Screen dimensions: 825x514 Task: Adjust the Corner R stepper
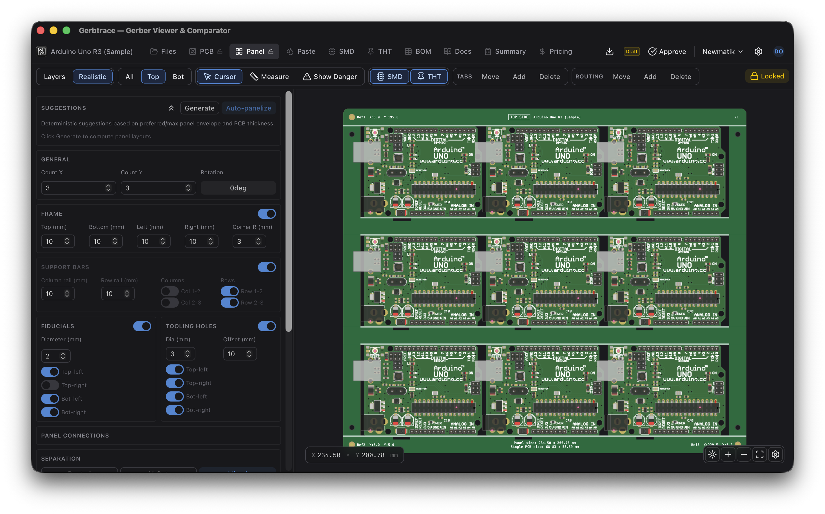(258, 241)
